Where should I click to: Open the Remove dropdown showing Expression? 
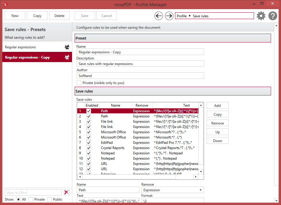(173, 190)
